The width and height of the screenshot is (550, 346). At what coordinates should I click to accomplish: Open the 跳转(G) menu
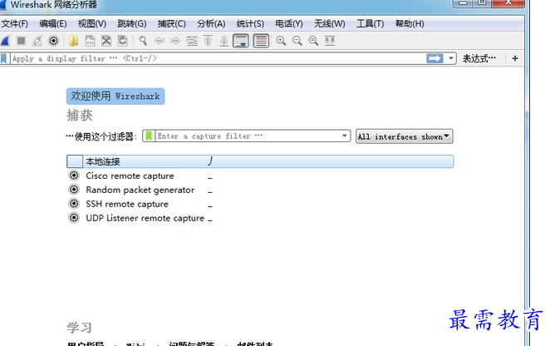click(x=132, y=24)
